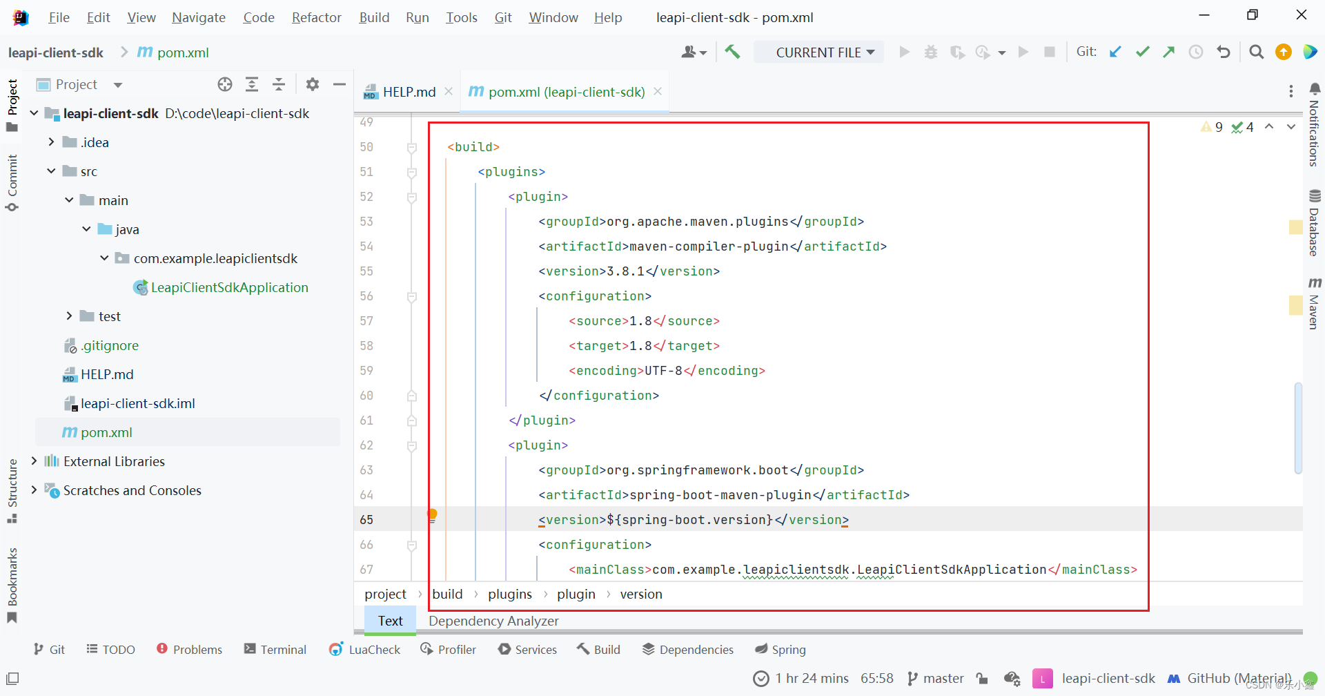The image size is (1325, 696).
Task: Open the Maven tool window
Action: tap(1315, 304)
